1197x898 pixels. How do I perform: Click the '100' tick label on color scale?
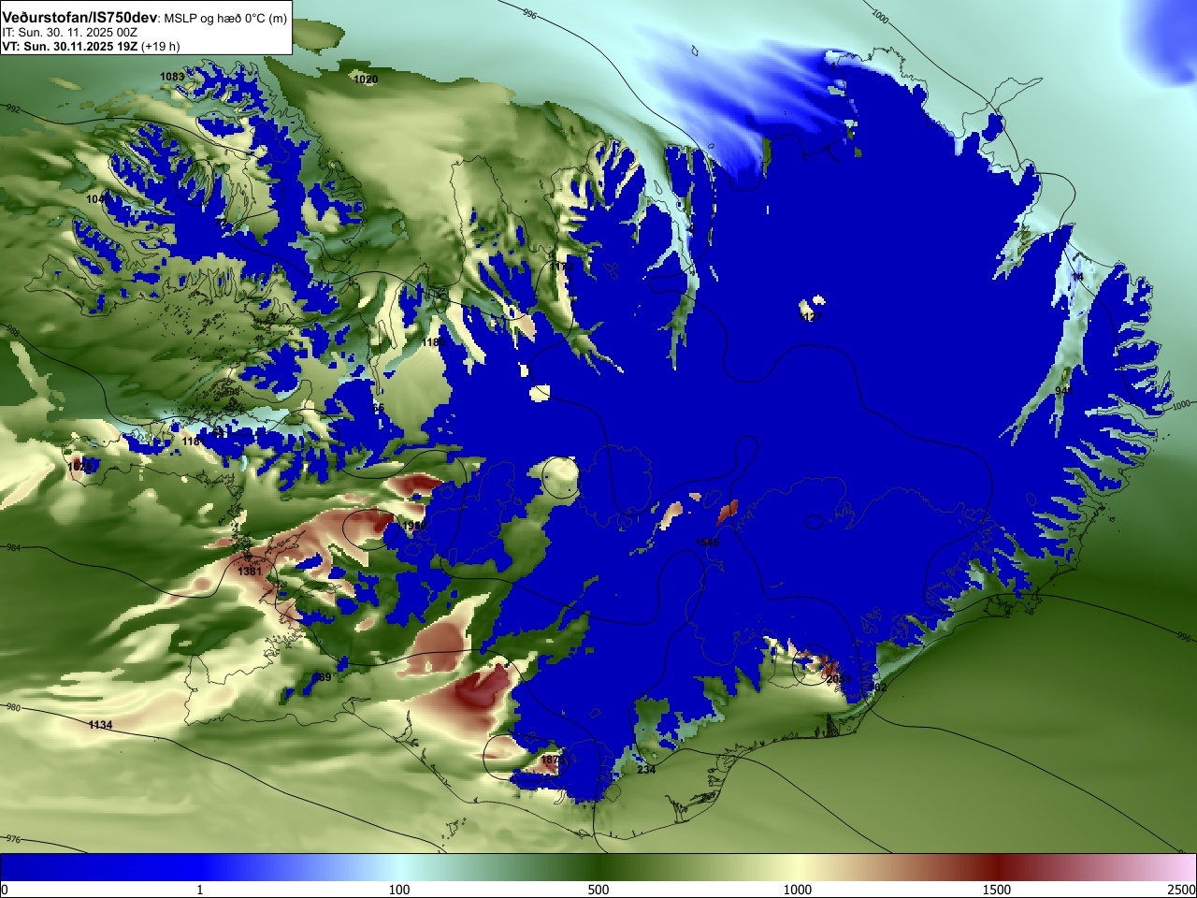tap(399, 890)
